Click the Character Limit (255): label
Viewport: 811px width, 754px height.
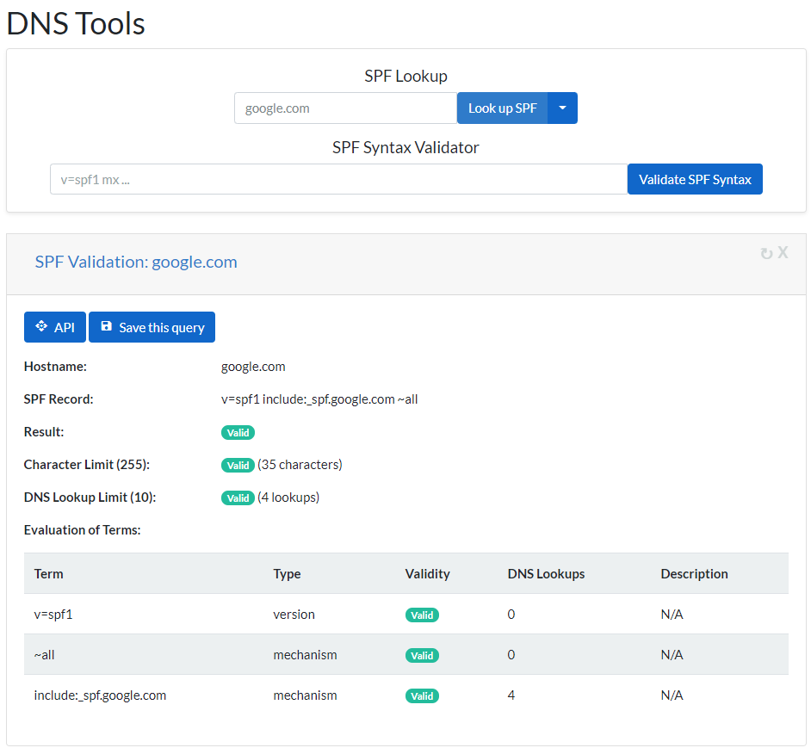[x=87, y=465]
